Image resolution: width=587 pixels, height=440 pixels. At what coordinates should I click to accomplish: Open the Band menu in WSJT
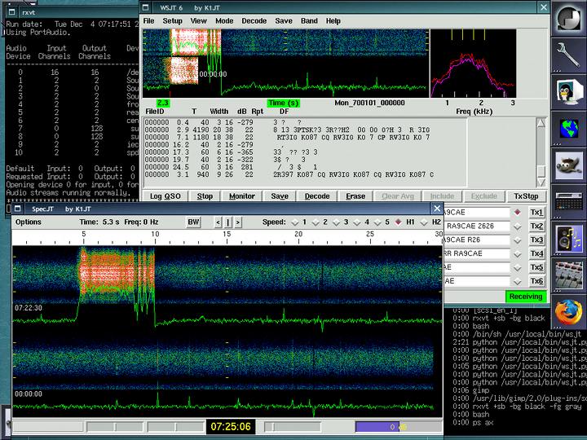(x=309, y=21)
